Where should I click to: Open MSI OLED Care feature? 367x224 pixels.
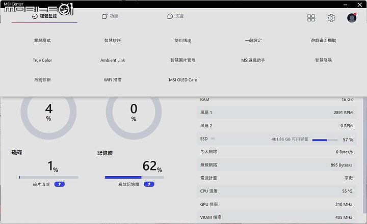183,80
